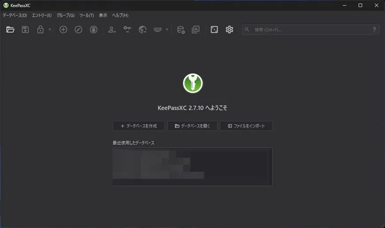The height and width of the screenshot is (228, 385).
Task: Focus the 検索 (Ctrl+F) search field
Action: (311, 30)
